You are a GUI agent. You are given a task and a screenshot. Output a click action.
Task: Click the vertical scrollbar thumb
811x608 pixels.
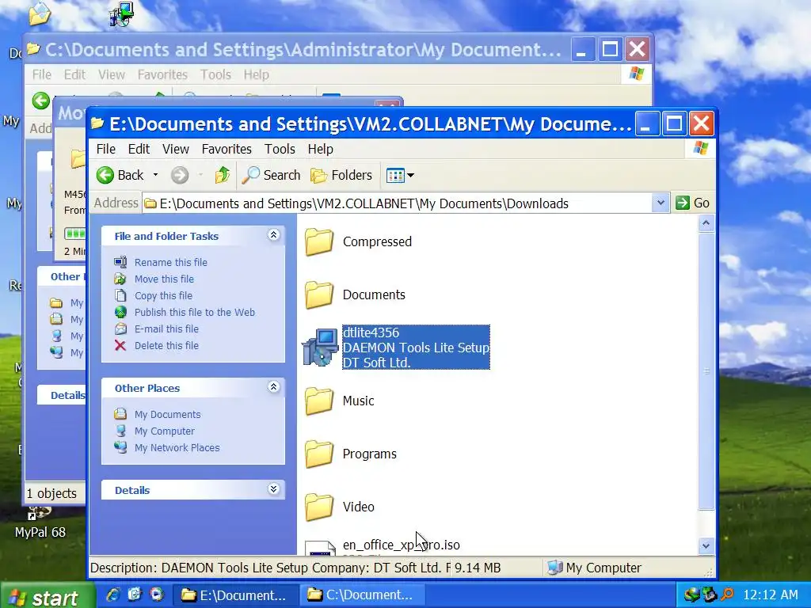click(x=706, y=370)
